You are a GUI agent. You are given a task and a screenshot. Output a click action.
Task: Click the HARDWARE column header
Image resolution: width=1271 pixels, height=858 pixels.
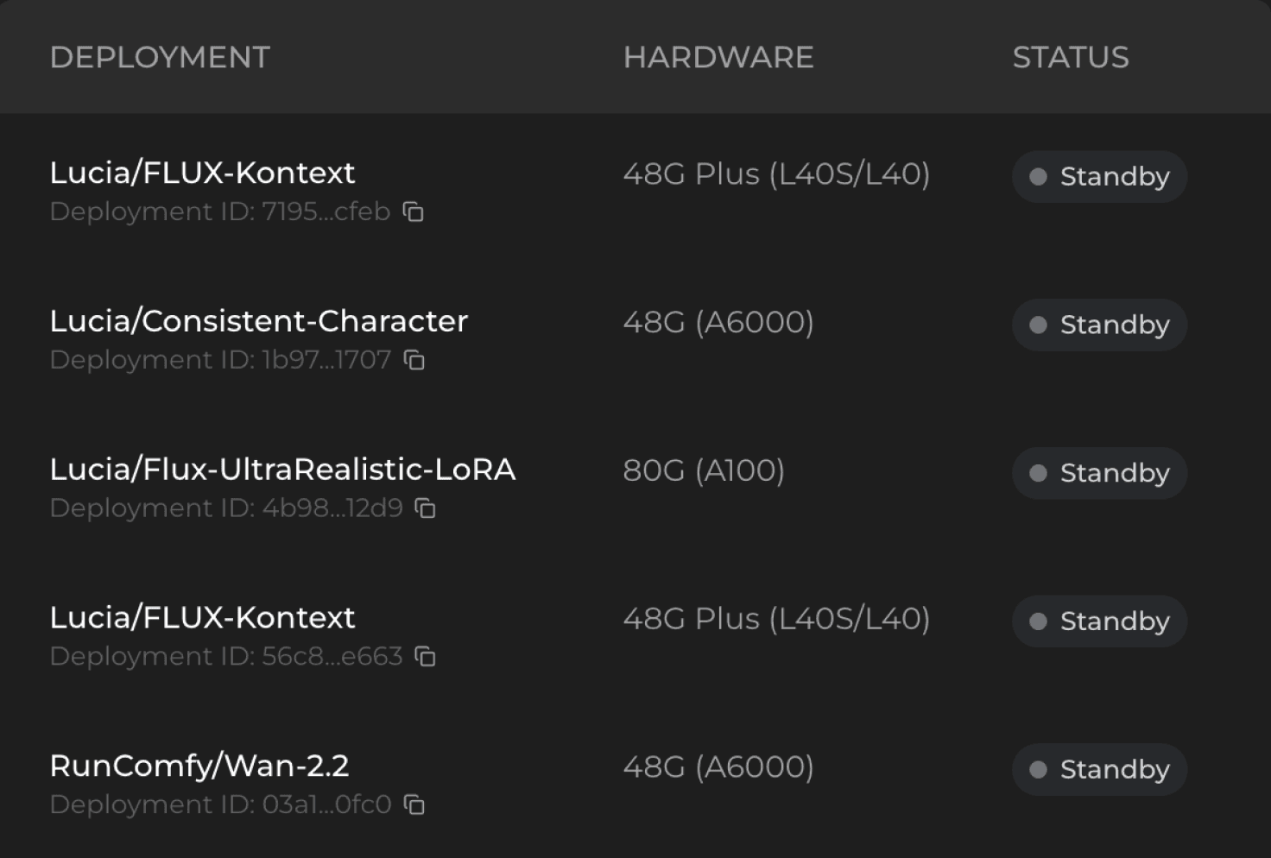[x=718, y=58]
